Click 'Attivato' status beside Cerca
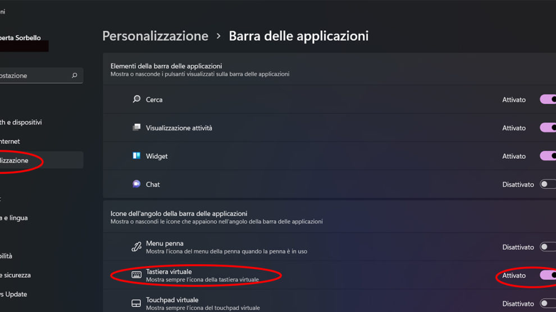The height and width of the screenshot is (312, 556). coord(514,100)
